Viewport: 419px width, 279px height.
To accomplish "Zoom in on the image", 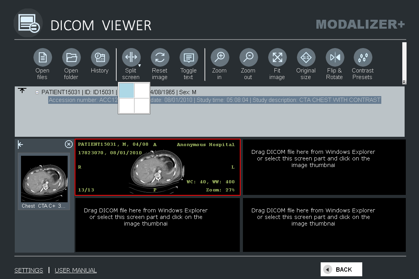I will pyautogui.click(x=220, y=58).
